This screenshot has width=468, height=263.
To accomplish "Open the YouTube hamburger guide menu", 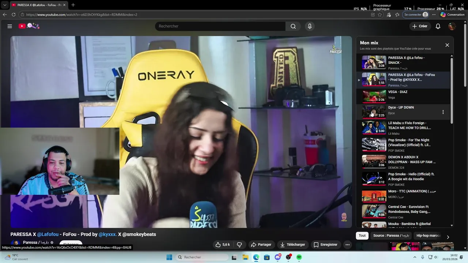I will (x=10, y=26).
